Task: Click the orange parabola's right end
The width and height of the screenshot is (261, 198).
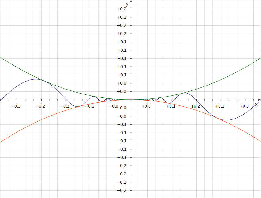Action: pyautogui.click(x=260, y=141)
